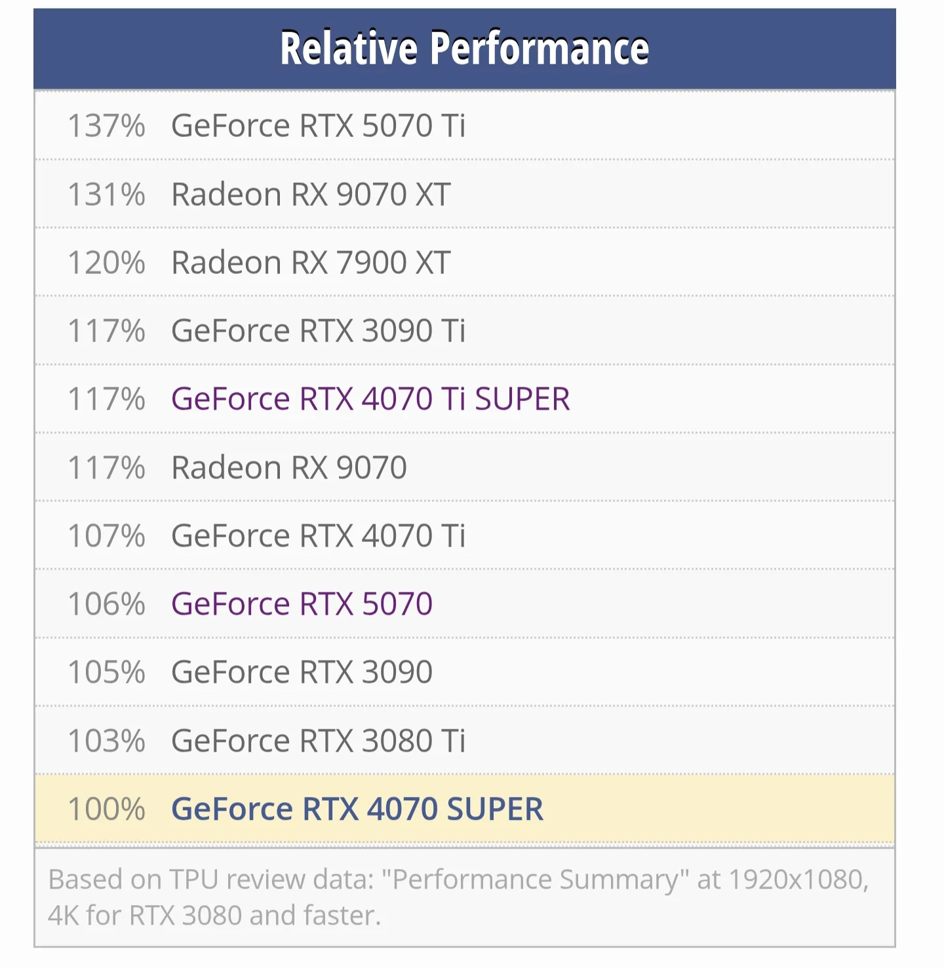Open the GeForce RTX 3090 Ti entry

(318, 331)
